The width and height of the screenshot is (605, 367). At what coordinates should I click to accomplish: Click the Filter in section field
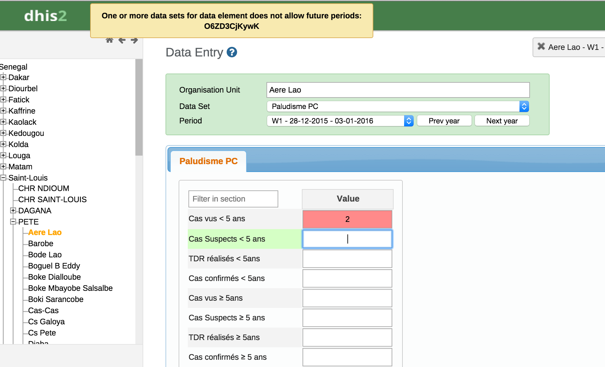(x=233, y=199)
